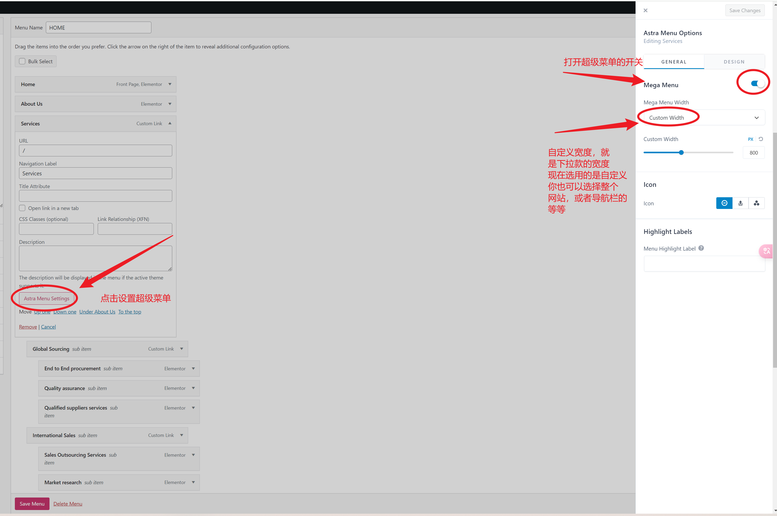Reset the Custom Width value icon
777x516 pixels.
pos(761,139)
